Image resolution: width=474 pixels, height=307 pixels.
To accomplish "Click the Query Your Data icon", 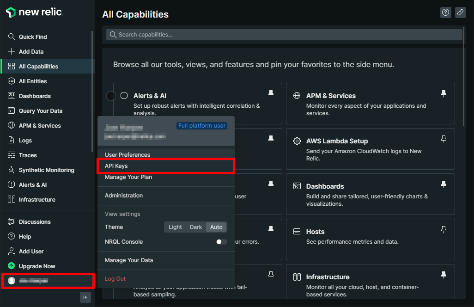I will coord(12,111).
